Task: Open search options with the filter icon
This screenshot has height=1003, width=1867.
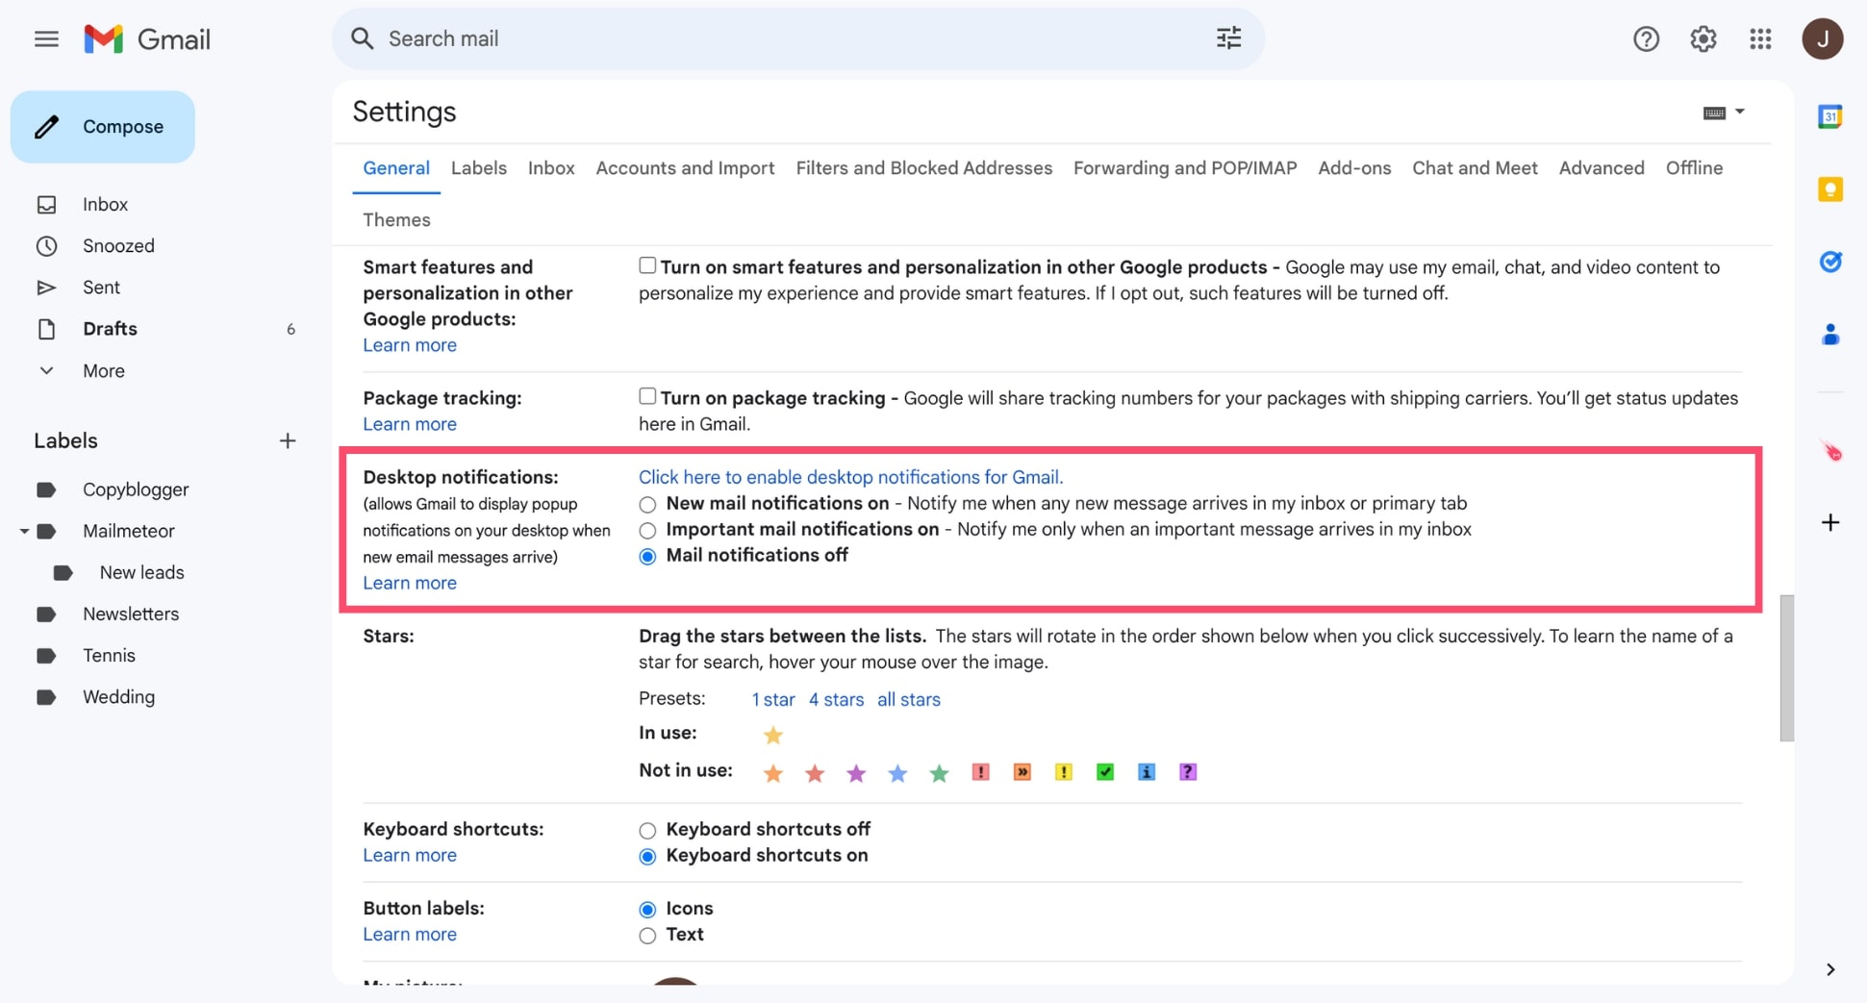Action: click(x=1228, y=38)
